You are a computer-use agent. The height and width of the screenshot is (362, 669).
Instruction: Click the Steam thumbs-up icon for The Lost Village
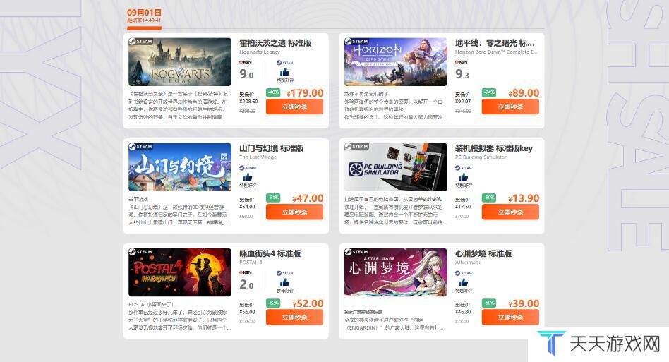pyautogui.click(x=248, y=176)
